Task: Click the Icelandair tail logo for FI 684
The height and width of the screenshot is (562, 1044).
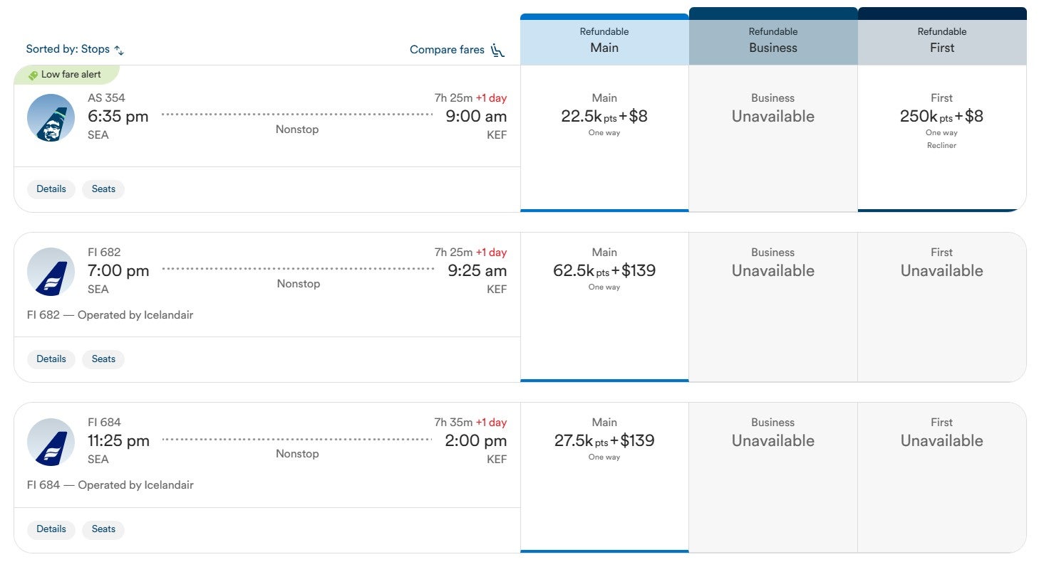Action: coord(51,442)
